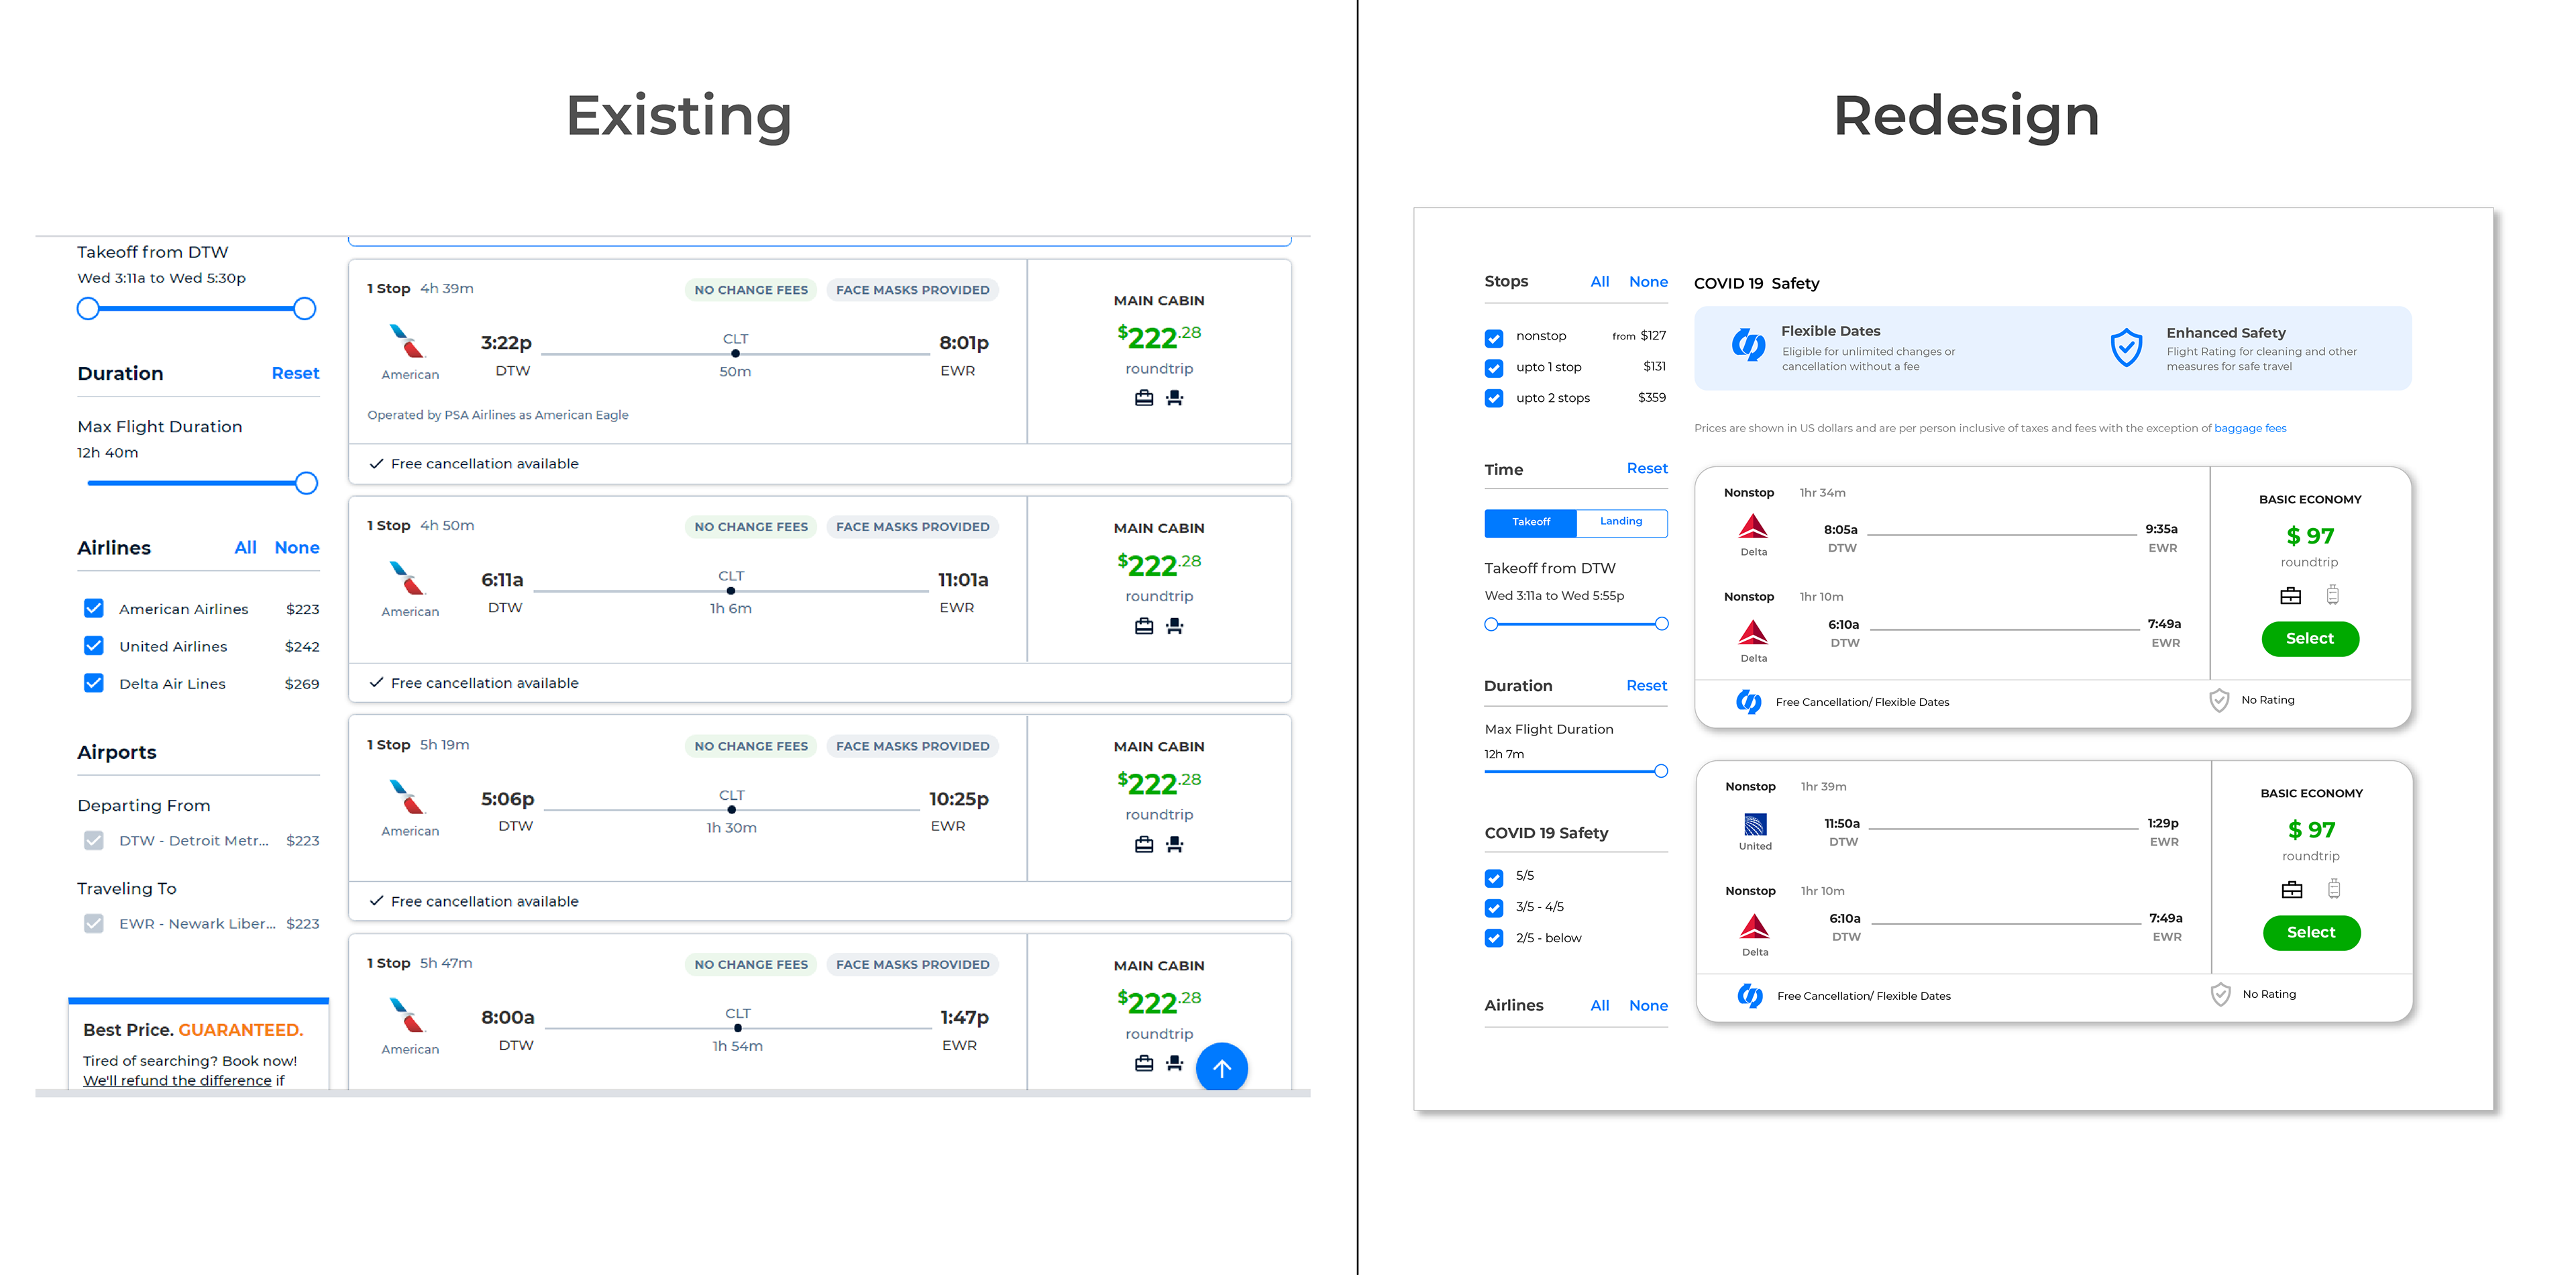Screen dimensions: 2576x1275
Task: Click Select on the United 11:50a Basic Economy card
Action: pos(2311,932)
